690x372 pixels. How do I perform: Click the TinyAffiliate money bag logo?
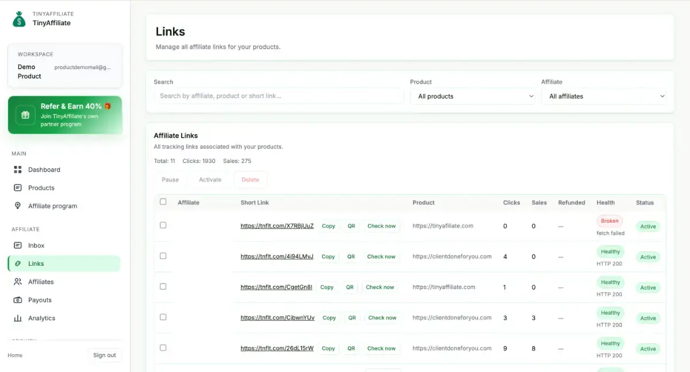(x=20, y=19)
